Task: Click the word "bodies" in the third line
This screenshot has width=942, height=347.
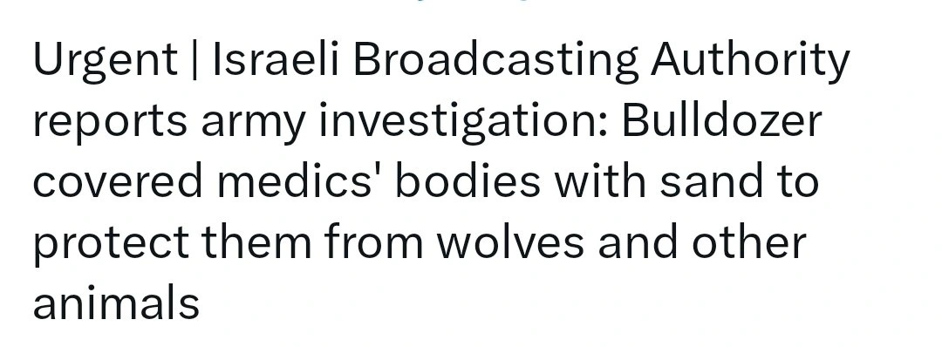Action: (x=468, y=180)
